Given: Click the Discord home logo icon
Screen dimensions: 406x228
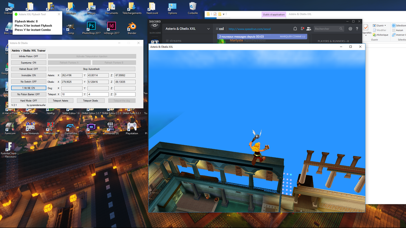Looking at the screenshot, I should pyautogui.click(x=154, y=27).
